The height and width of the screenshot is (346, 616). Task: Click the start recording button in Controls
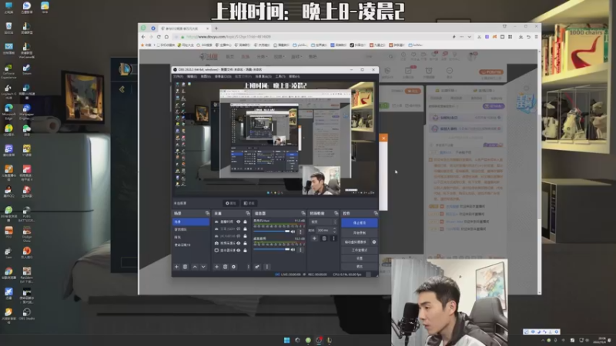click(x=360, y=233)
